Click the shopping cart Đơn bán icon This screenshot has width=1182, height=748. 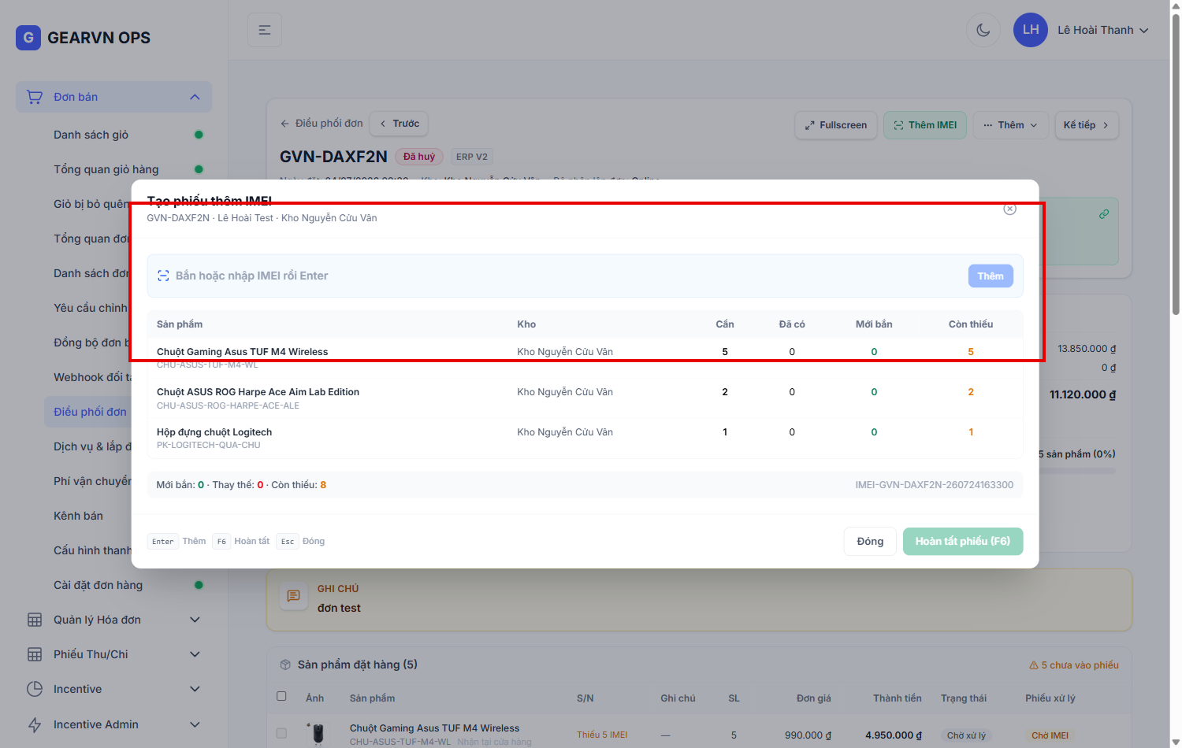(x=35, y=97)
